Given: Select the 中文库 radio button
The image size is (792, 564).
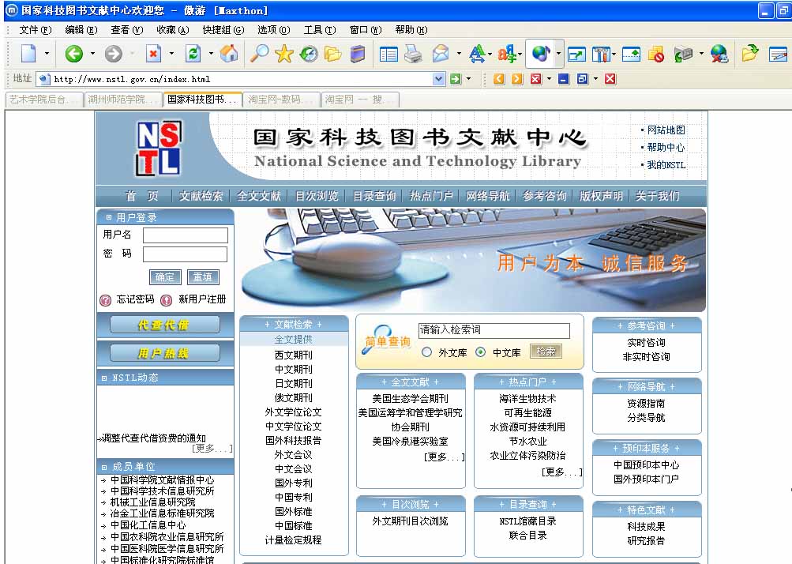Looking at the screenshot, I should pos(481,352).
